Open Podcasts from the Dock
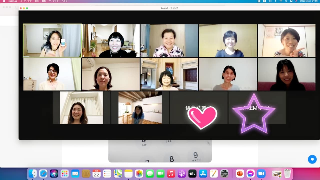 (x=182, y=173)
